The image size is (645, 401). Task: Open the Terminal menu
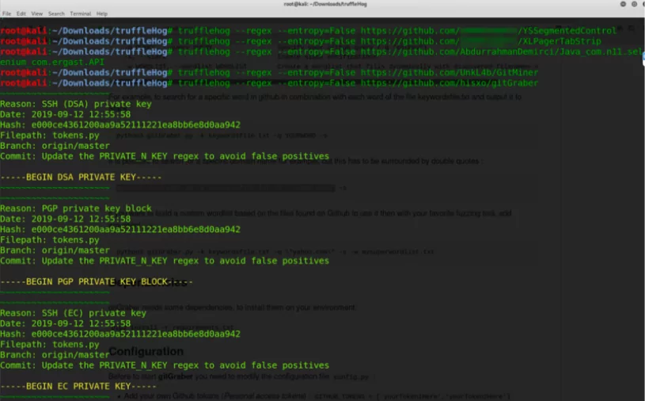click(x=80, y=13)
